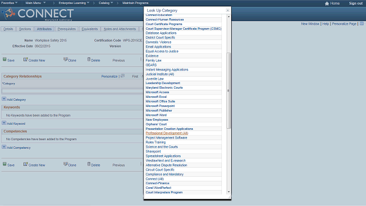Screen dimensions: 366x206
Task: Click the Sign out link
Action: click(356, 3)
